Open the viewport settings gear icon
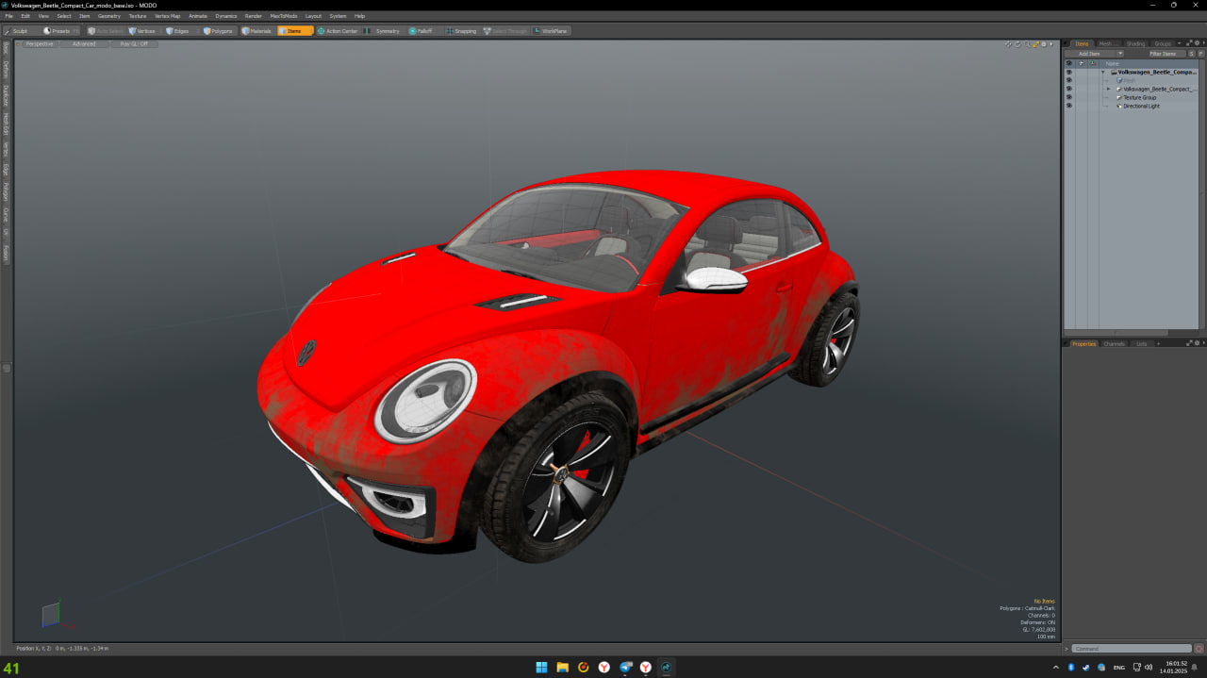Screen dimensions: 1207x678 (1044, 44)
